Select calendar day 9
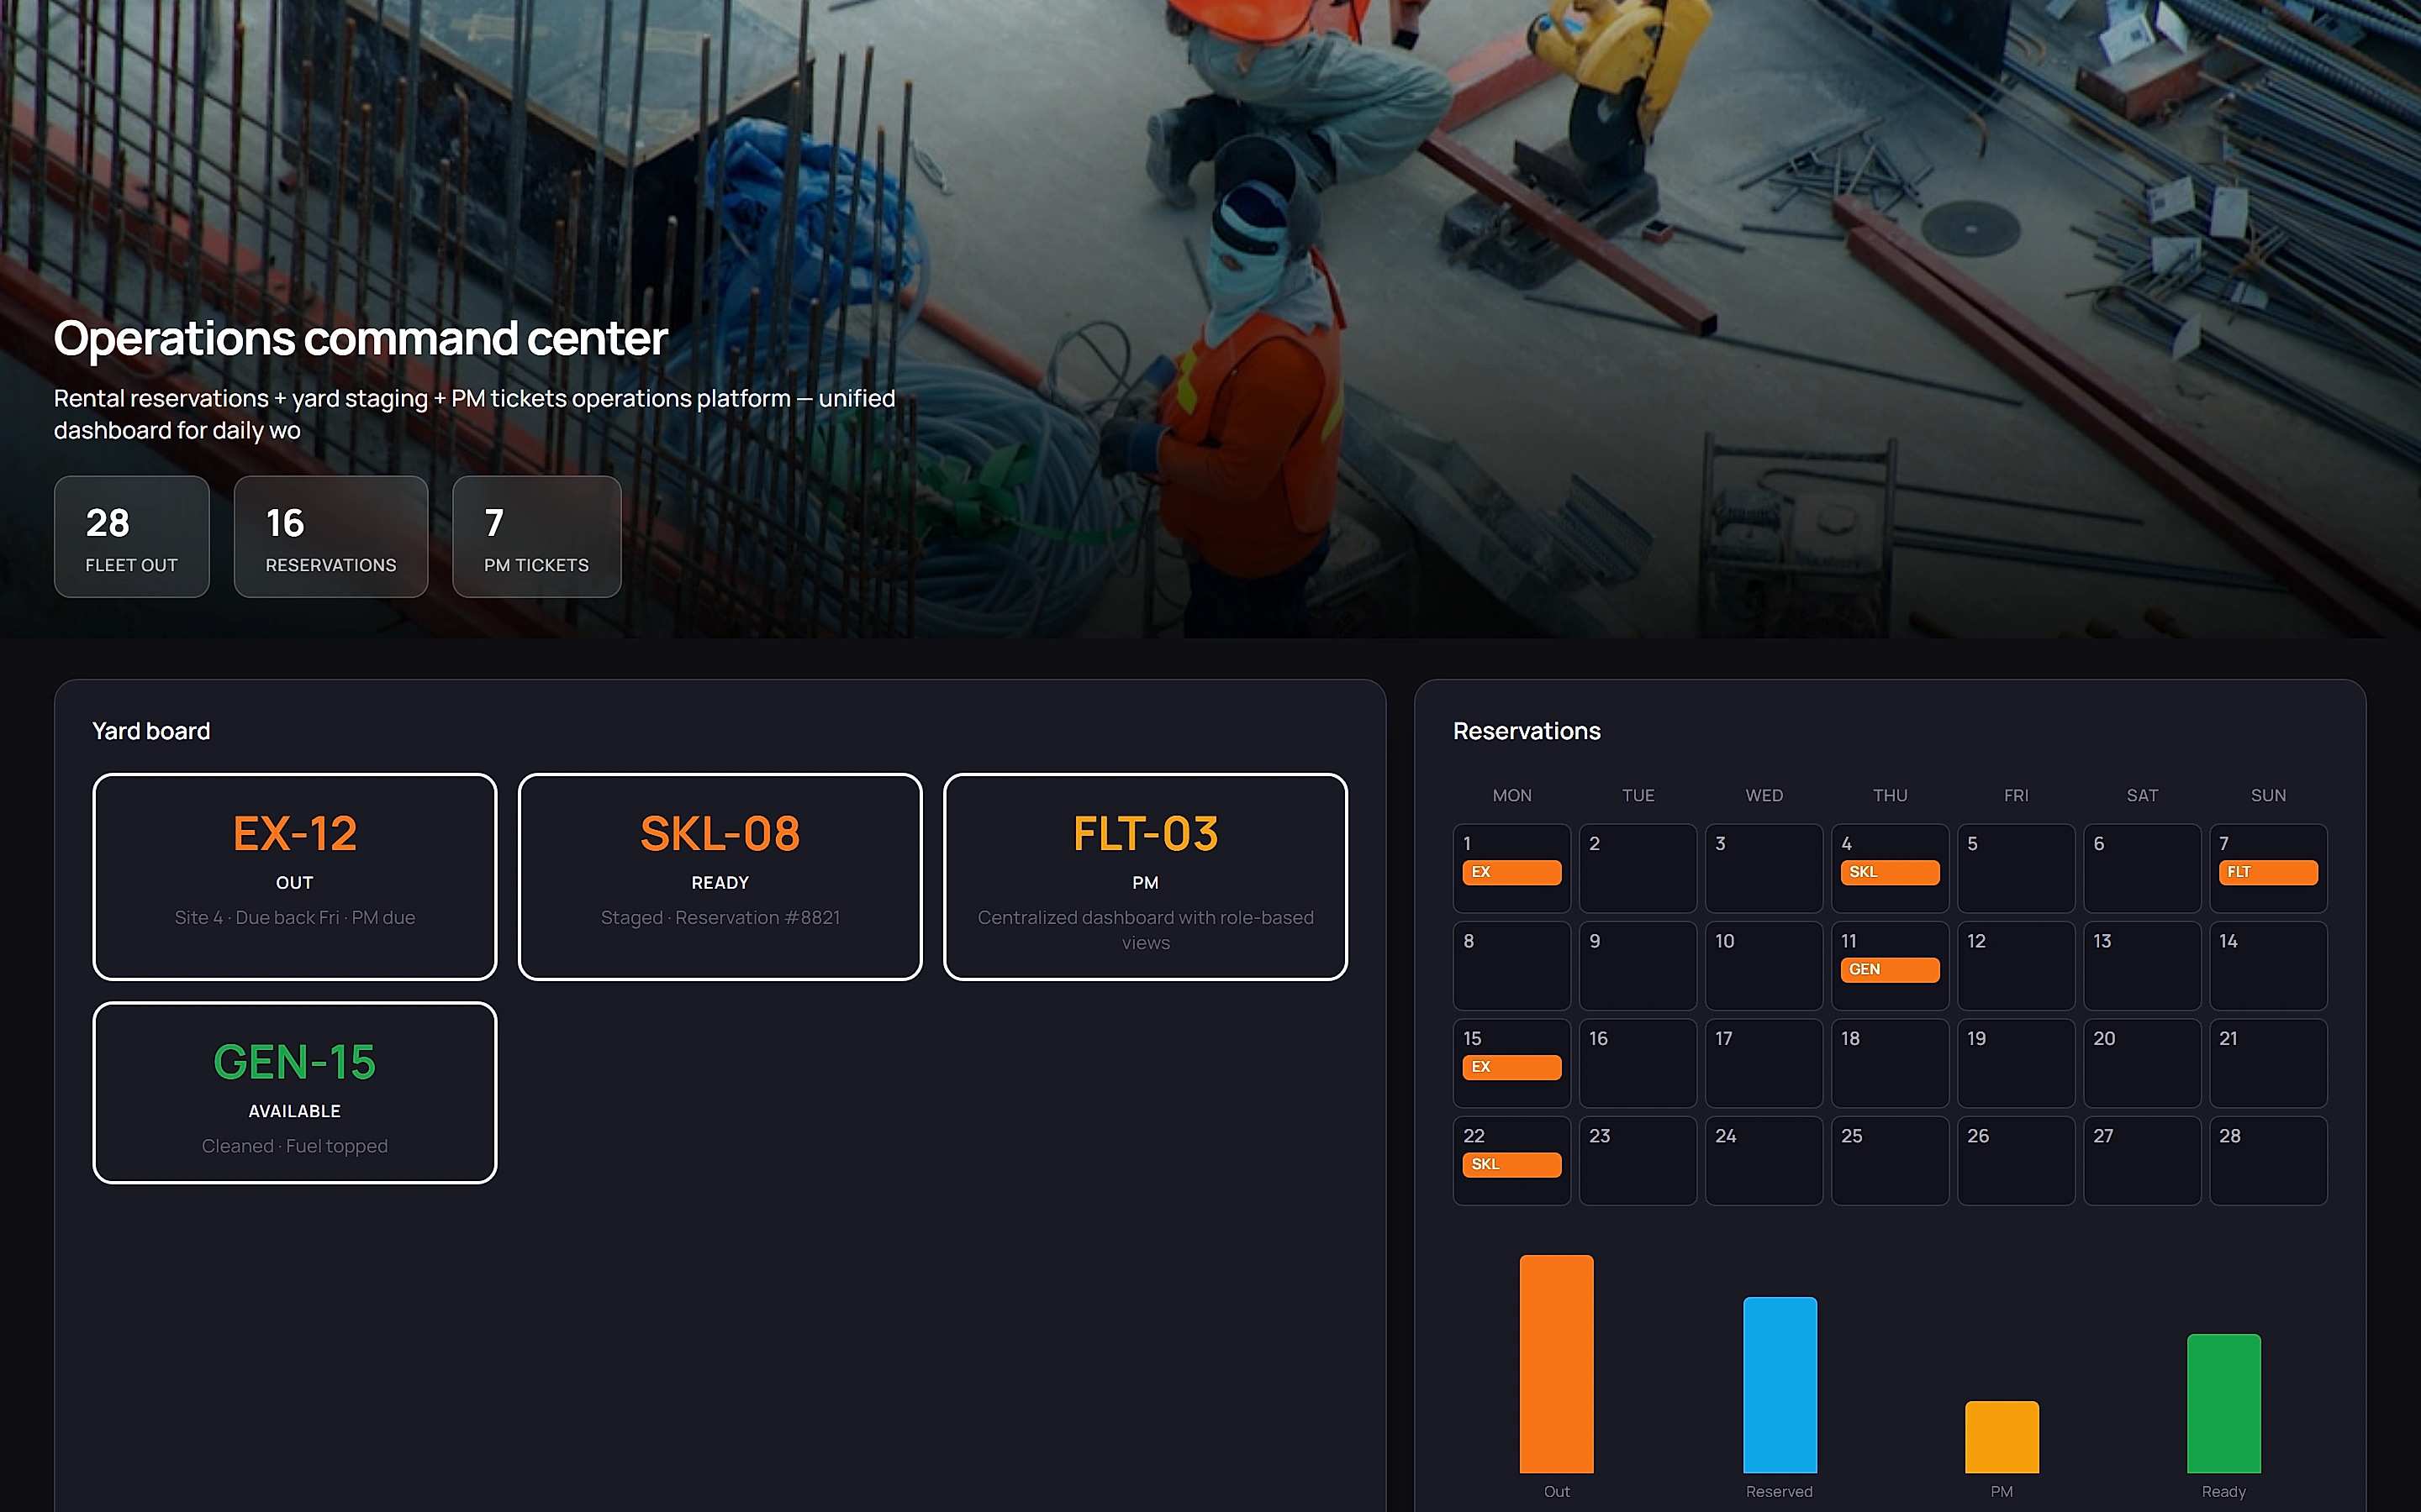This screenshot has width=2421, height=1512. click(x=1638, y=965)
